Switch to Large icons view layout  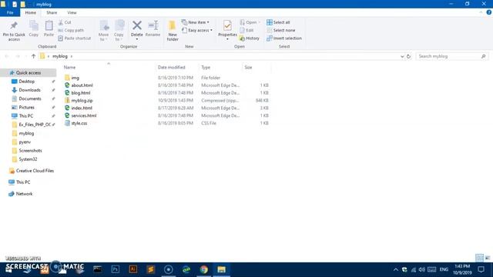click(x=488, y=258)
